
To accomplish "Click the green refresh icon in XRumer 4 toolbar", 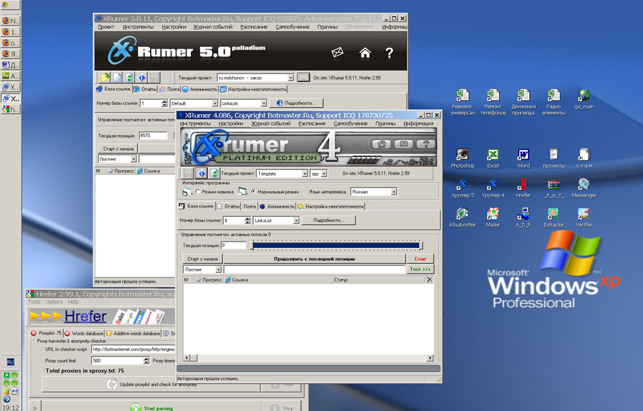I will [x=214, y=174].
